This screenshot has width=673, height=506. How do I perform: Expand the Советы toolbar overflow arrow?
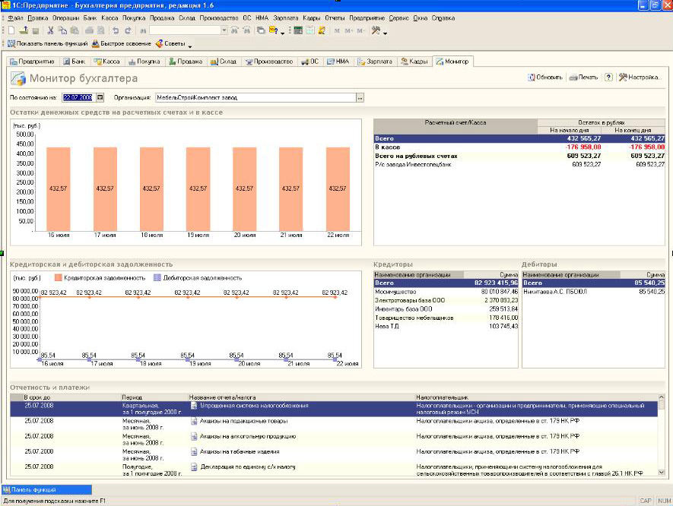point(190,46)
